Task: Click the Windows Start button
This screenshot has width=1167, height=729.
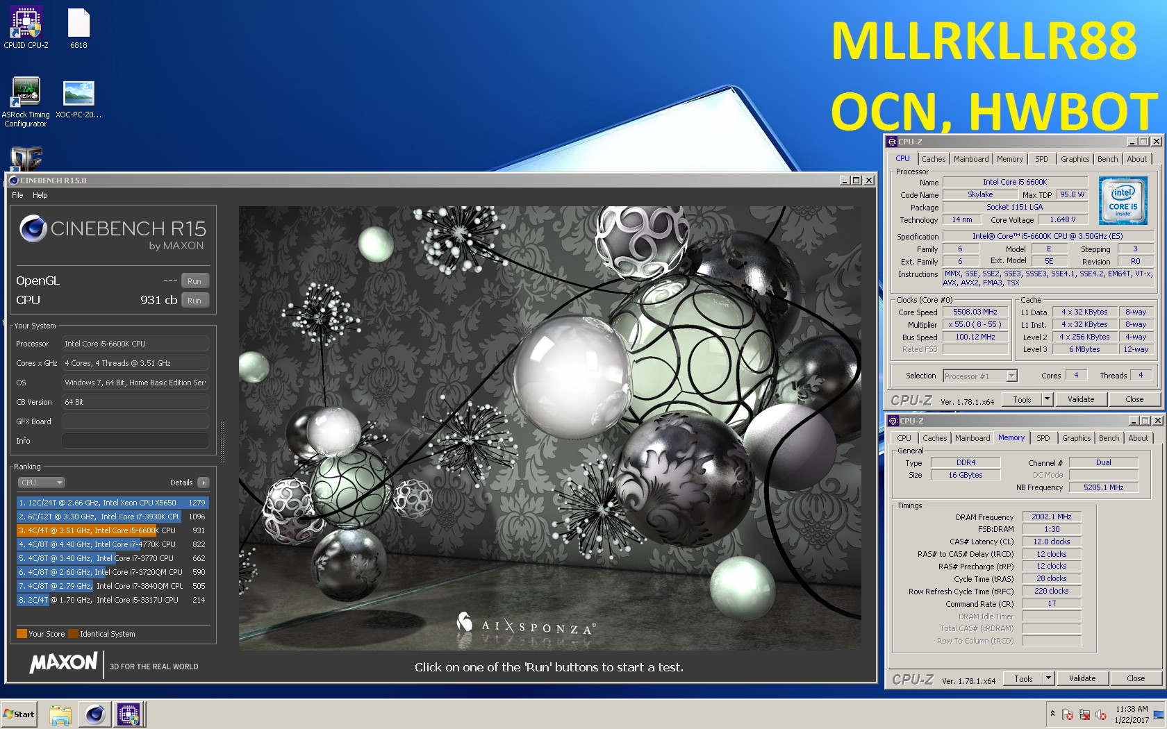Action: pyautogui.click(x=19, y=714)
